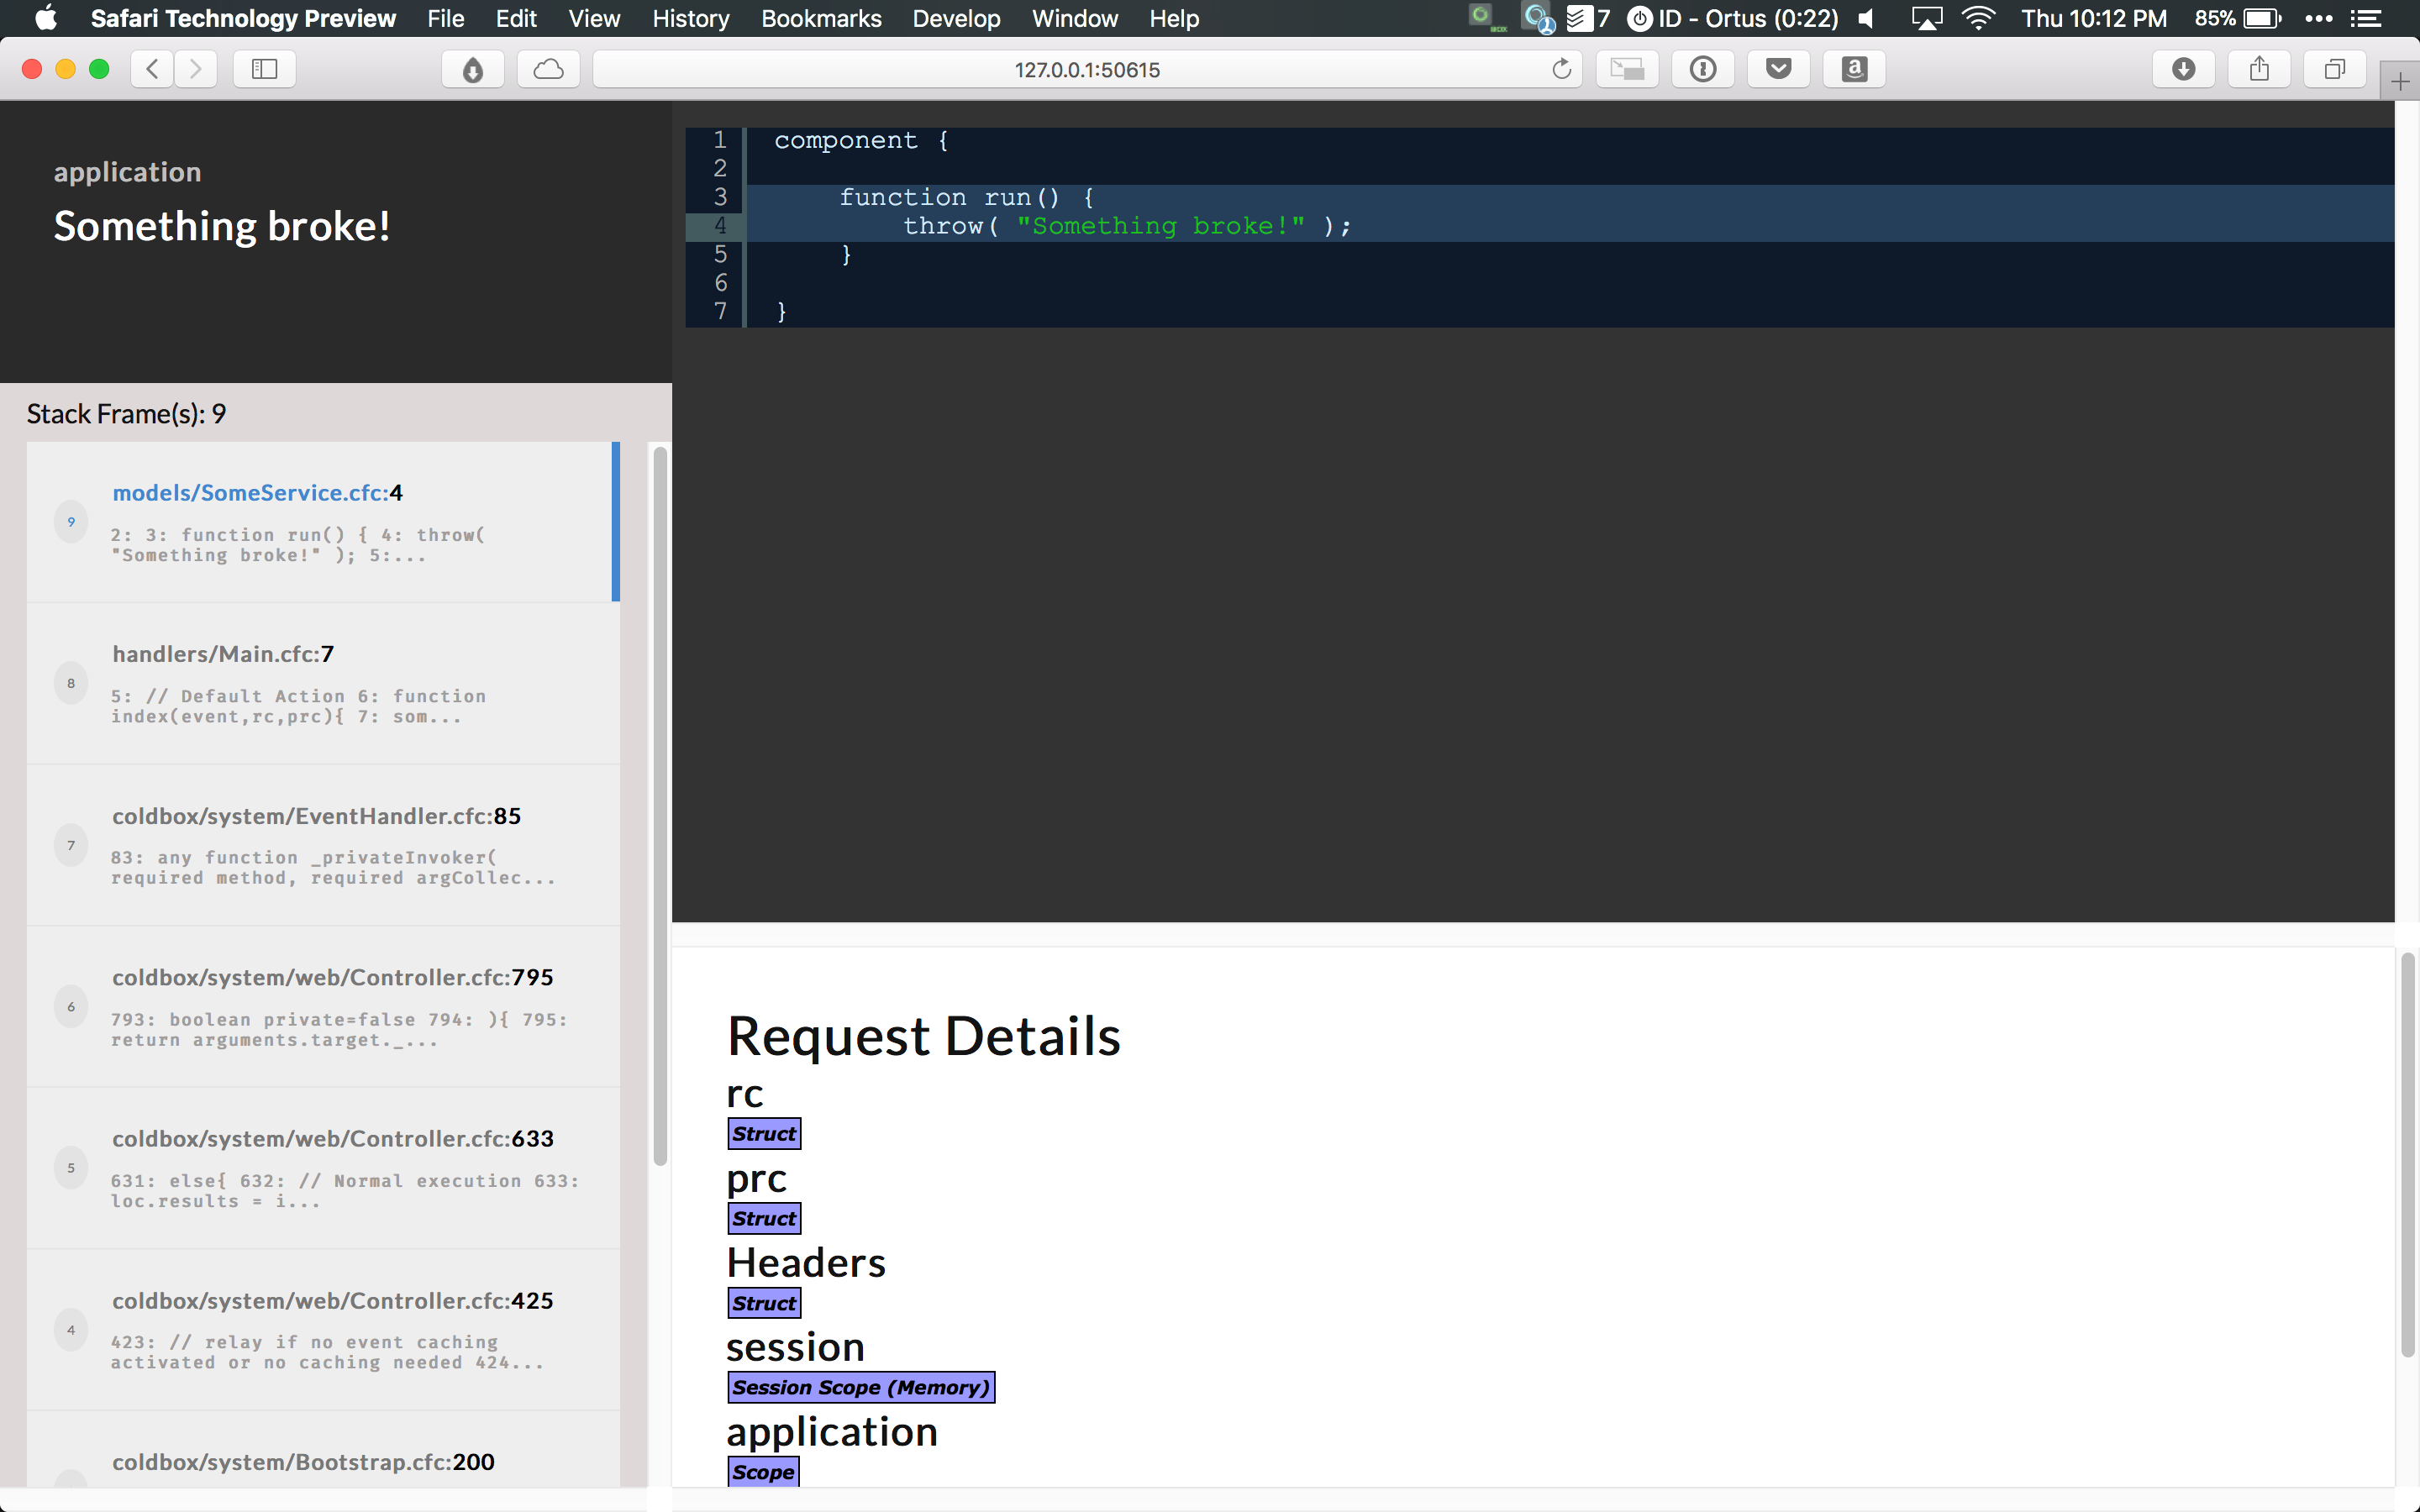The height and width of the screenshot is (1512, 2420).
Task: Open the Bookmarks menu
Action: click(x=820, y=18)
